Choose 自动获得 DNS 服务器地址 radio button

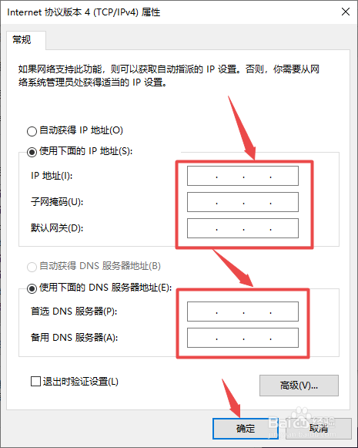[x=32, y=267]
